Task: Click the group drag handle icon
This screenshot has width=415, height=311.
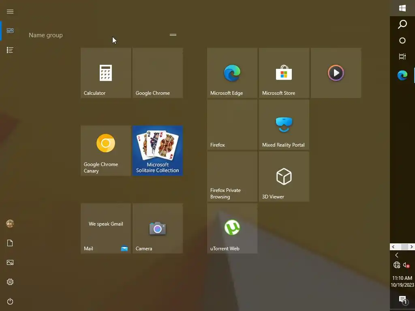Action: coord(173,35)
